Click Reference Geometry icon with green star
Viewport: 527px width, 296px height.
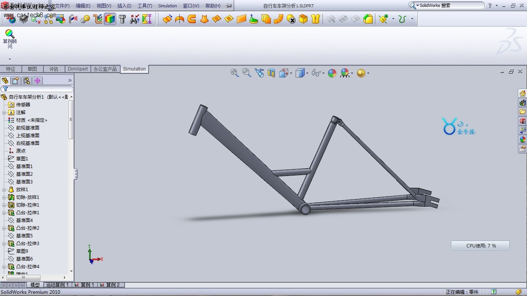point(384,19)
